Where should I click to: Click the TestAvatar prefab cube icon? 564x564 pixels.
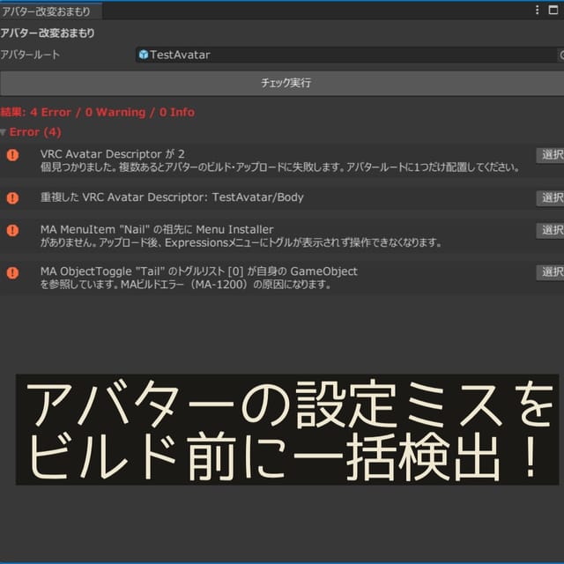point(144,55)
